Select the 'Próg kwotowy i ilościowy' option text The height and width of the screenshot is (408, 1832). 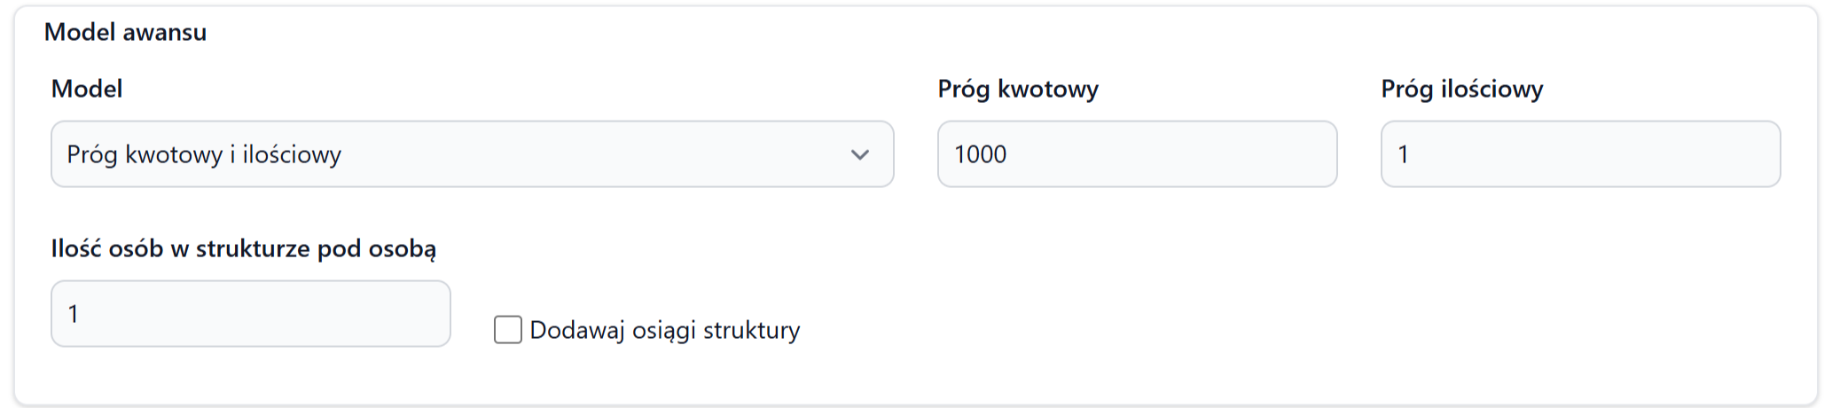click(x=204, y=154)
